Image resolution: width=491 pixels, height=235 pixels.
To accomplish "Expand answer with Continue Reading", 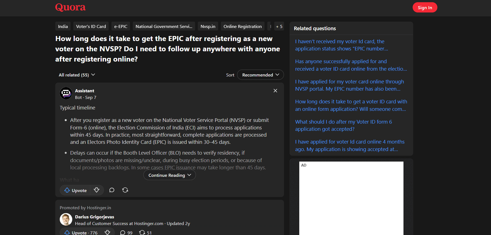I will click(170, 175).
